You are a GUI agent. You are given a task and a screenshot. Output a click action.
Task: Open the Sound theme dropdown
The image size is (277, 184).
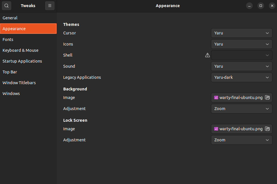click(x=241, y=66)
